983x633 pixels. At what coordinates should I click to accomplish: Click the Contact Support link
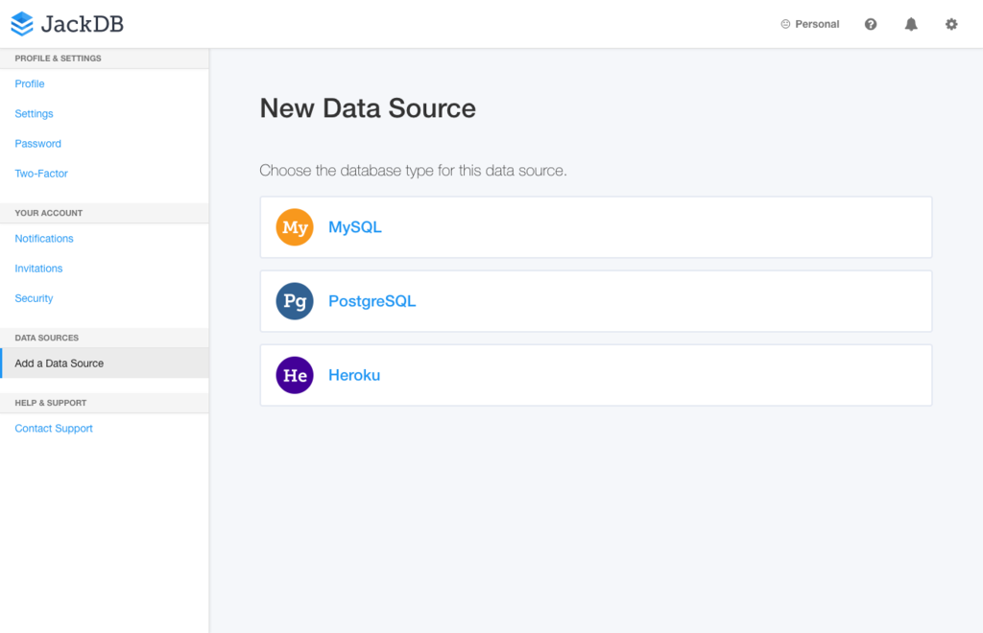(x=54, y=429)
